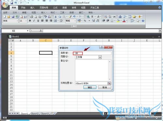The width and height of the screenshot is (163, 121).
Task: Open the 文件 classic menu
Action: pyautogui.click(x=15, y=12)
